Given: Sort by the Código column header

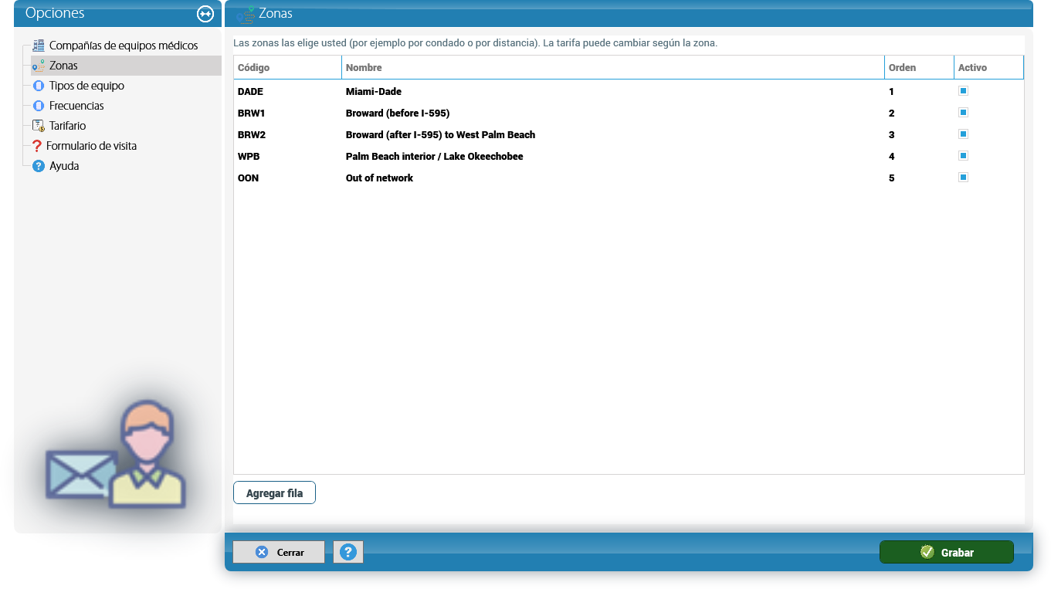Looking at the screenshot, I should point(287,68).
